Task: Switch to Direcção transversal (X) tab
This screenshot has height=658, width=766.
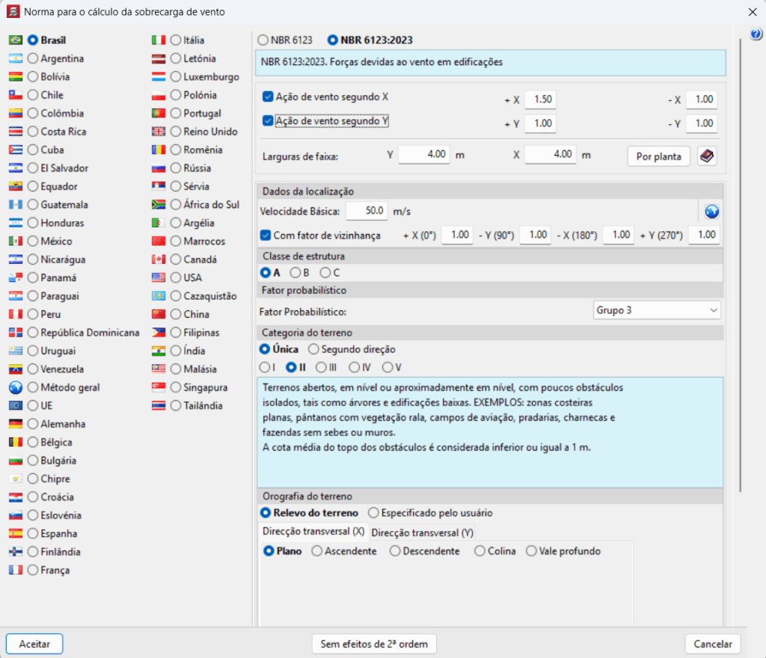Action: click(313, 532)
